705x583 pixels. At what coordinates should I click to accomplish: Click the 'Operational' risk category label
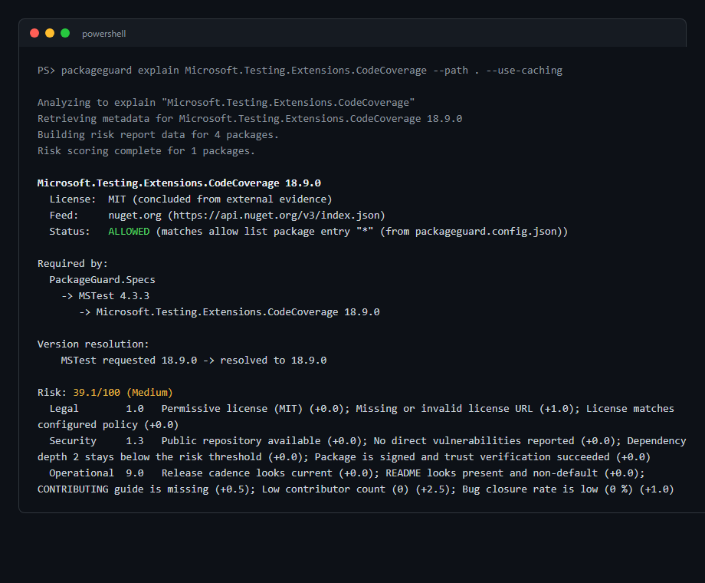pos(81,473)
